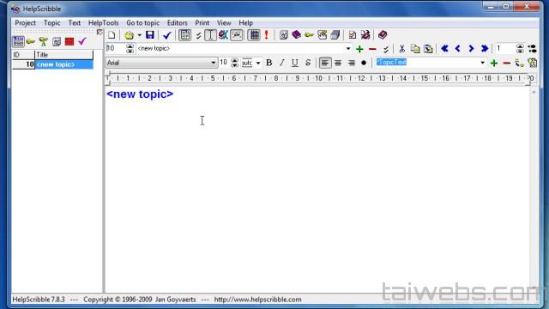Image resolution: width=549 pixels, height=309 pixels.
Task: Click the <new topic> heading in editor
Action: [140, 94]
